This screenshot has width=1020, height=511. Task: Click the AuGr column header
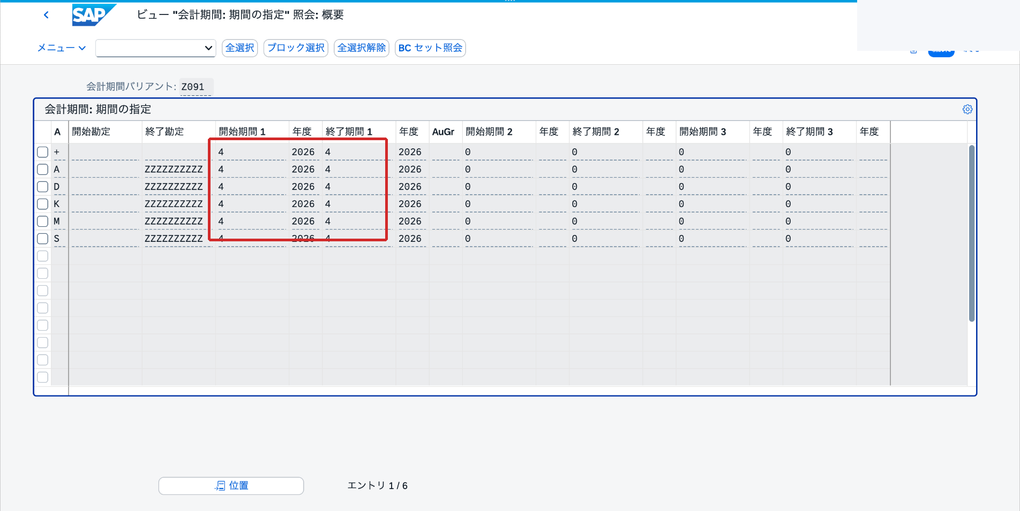[445, 132]
